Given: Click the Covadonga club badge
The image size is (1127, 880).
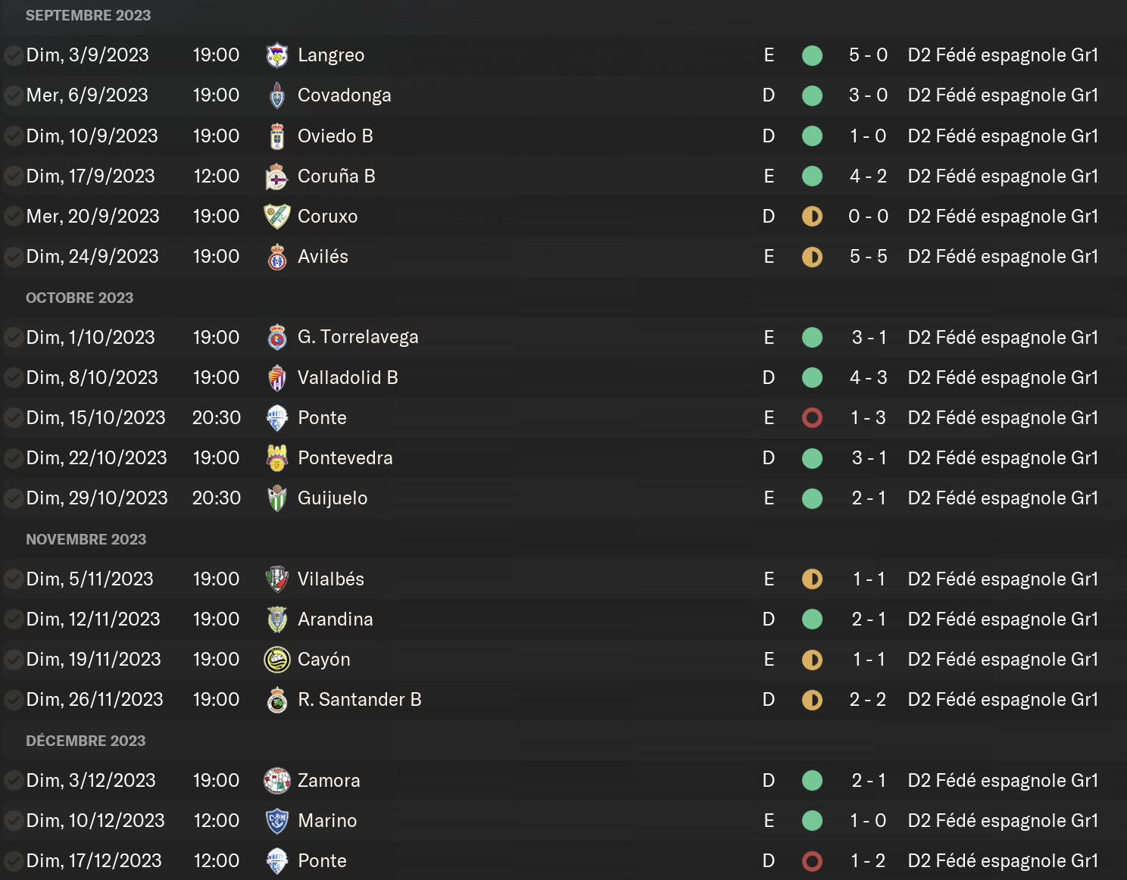Looking at the screenshot, I should (277, 95).
